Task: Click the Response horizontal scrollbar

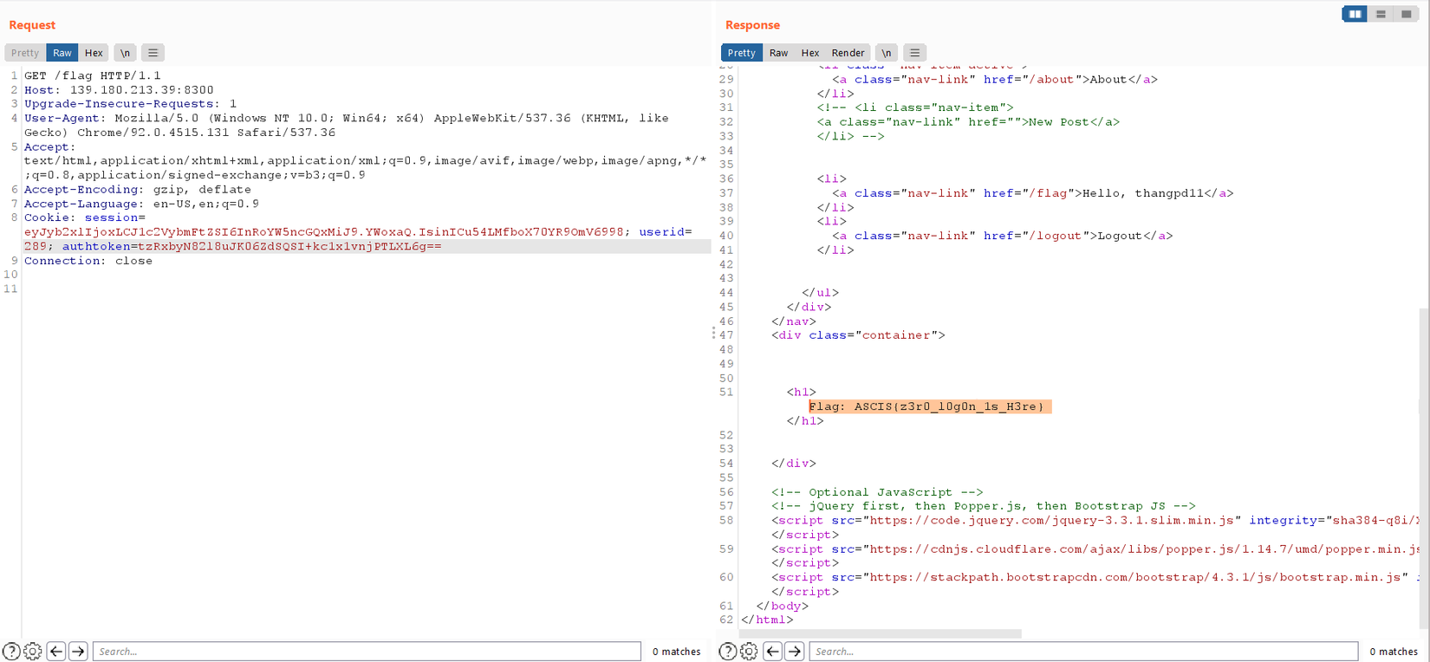Action: [x=881, y=633]
